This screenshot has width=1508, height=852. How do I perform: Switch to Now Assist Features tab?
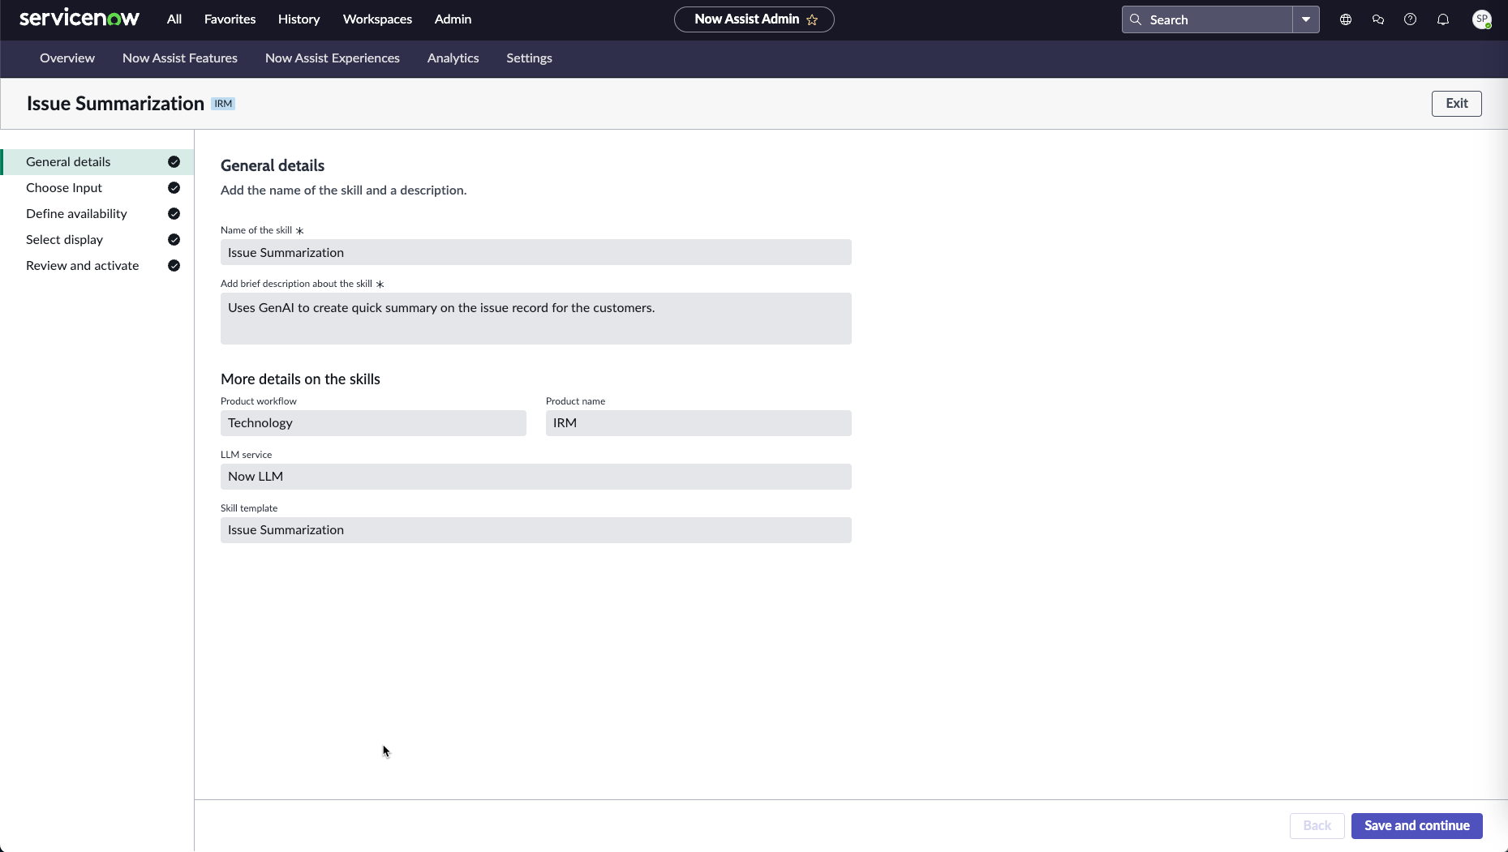point(180,58)
